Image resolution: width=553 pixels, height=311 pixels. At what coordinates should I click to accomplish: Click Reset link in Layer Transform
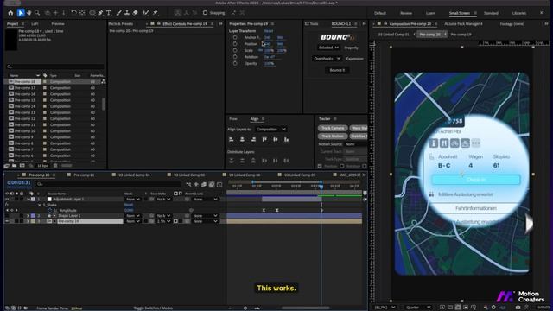pyautogui.click(x=269, y=31)
